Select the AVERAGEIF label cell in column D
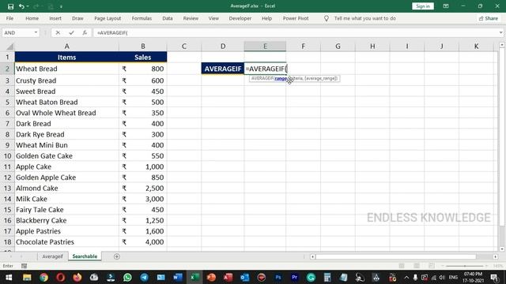 coord(223,69)
